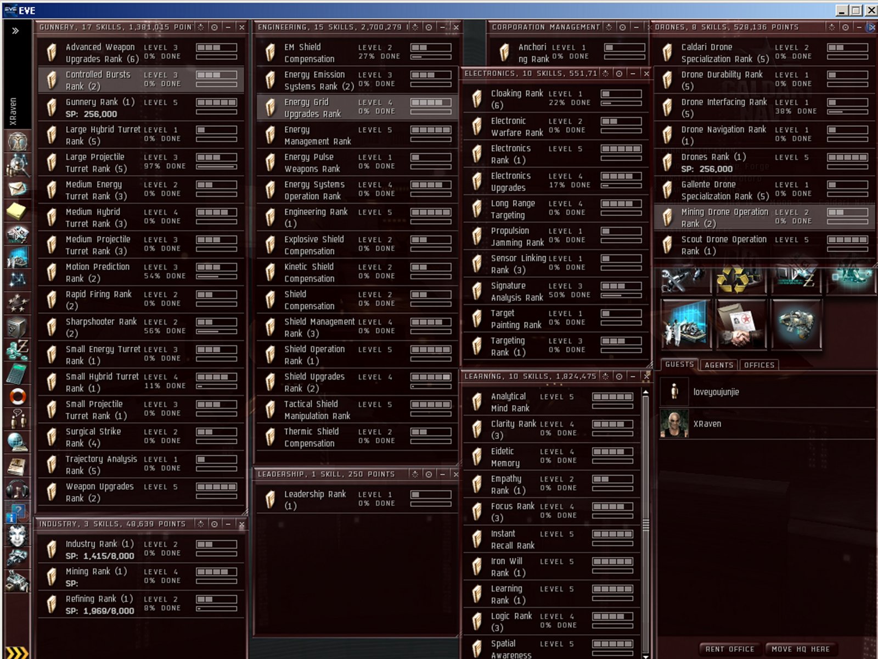Select guest XRaven name in the list
878x659 pixels.
click(x=707, y=424)
